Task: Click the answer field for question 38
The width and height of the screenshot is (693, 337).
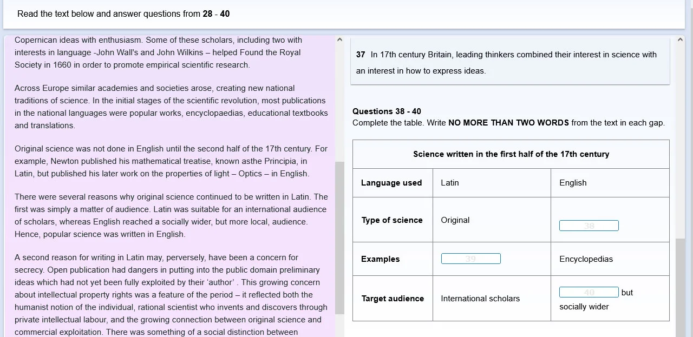Action: coord(589,226)
